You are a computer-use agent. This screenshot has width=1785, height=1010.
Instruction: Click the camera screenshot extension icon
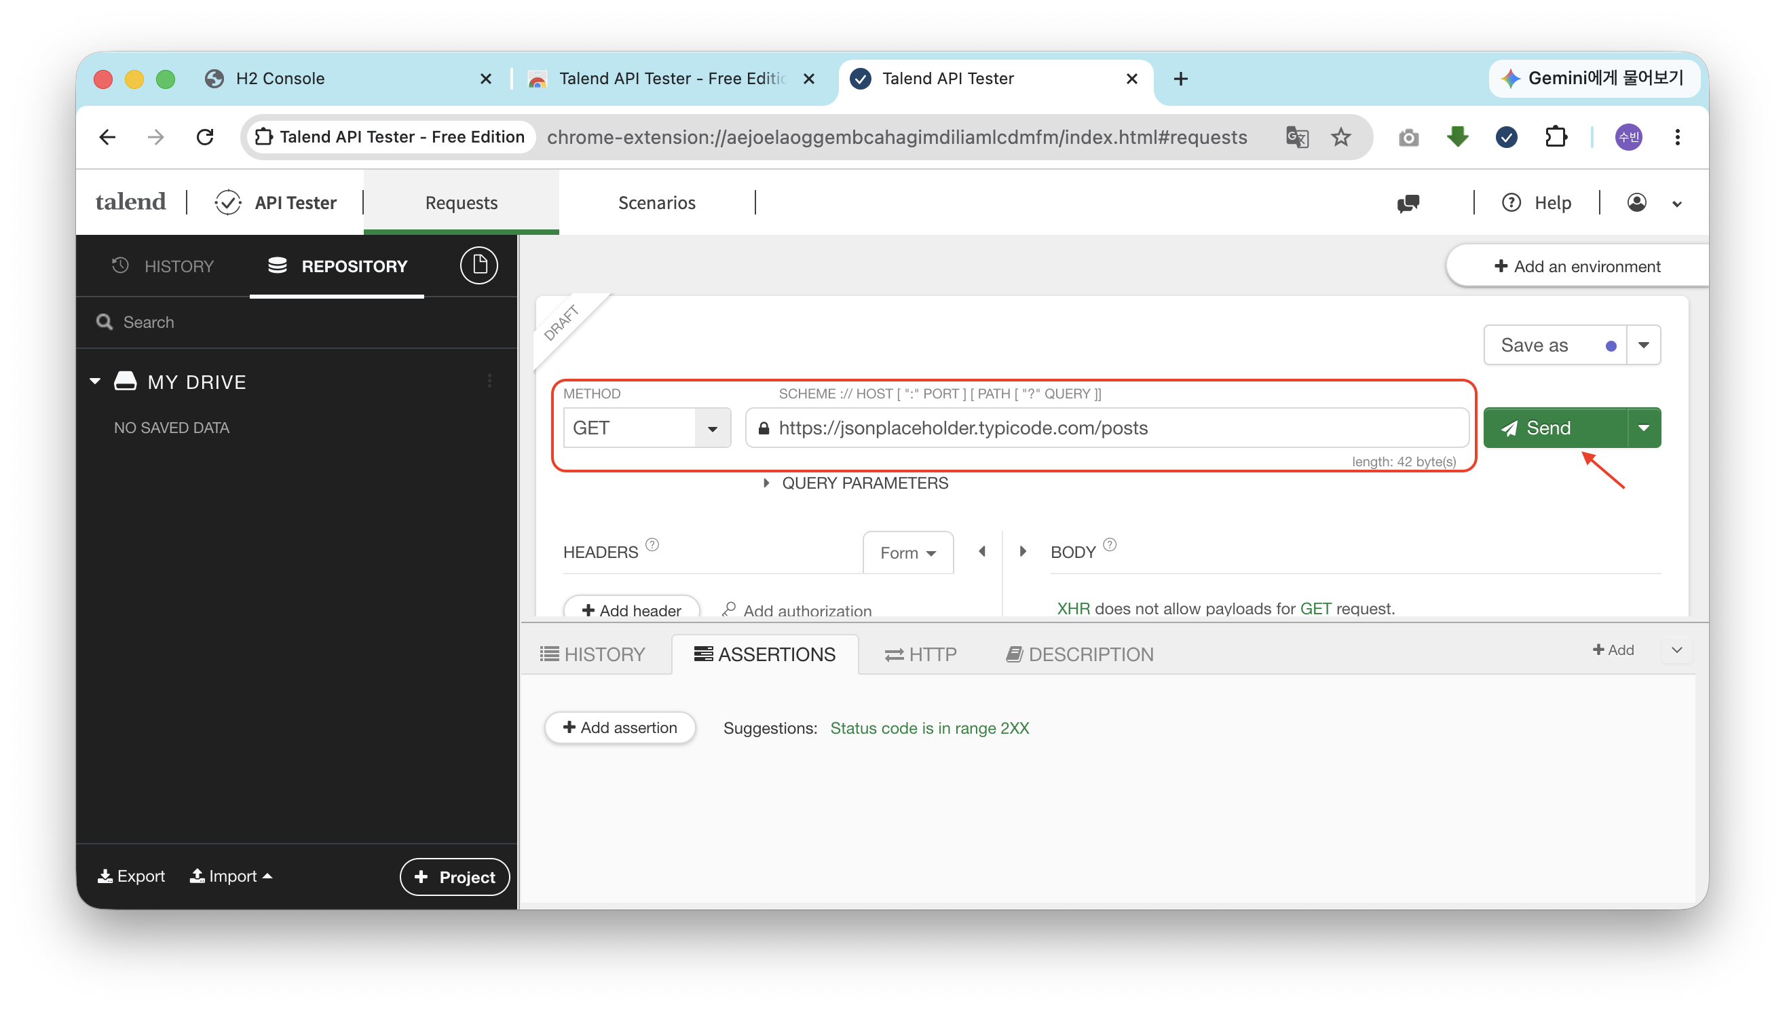point(1408,137)
